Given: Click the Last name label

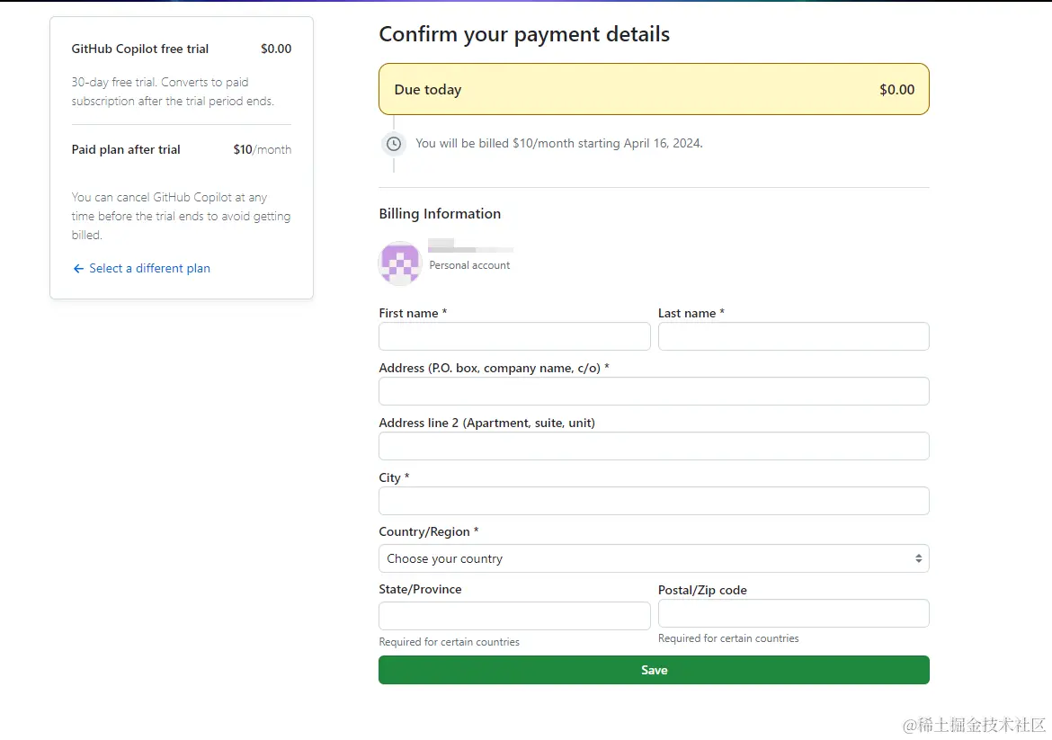Looking at the screenshot, I should (x=691, y=313).
